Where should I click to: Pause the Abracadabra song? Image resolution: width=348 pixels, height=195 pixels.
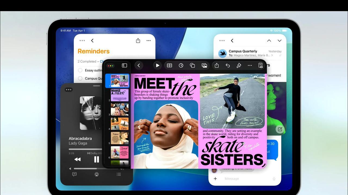97,159
